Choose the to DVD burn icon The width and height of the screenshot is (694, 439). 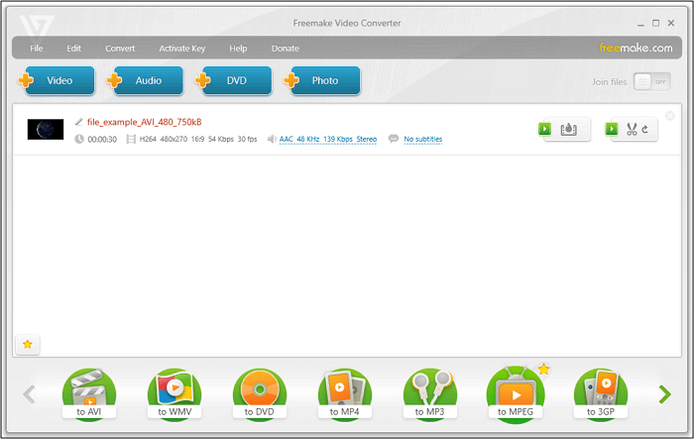(260, 393)
